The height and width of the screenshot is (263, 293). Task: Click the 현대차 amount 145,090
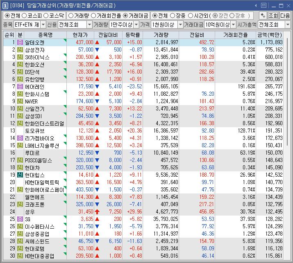click(x=274, y=168)
